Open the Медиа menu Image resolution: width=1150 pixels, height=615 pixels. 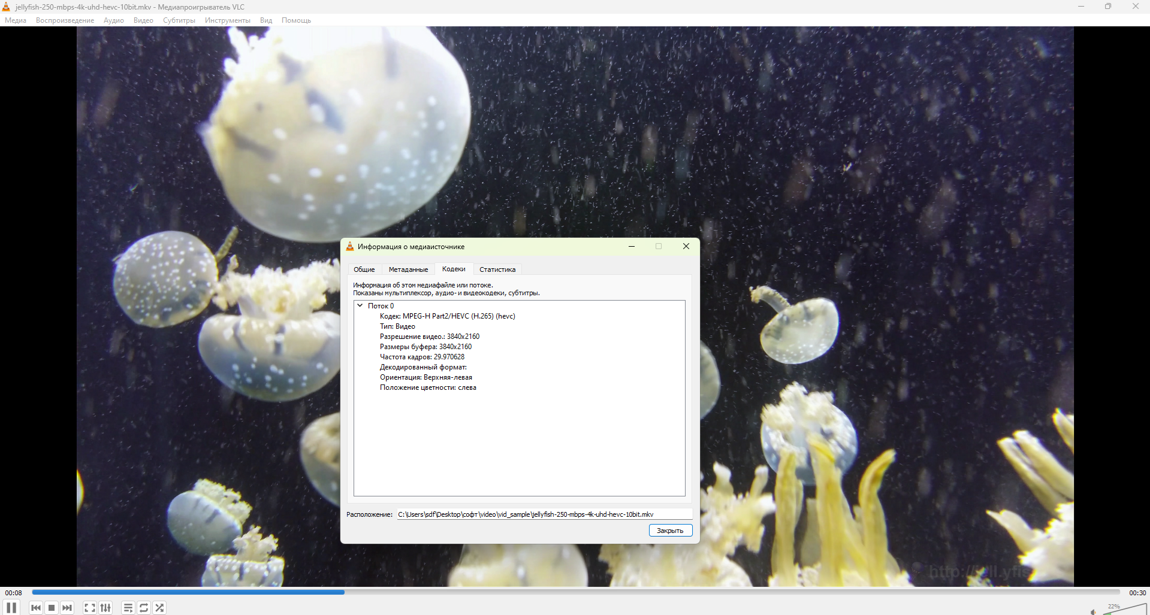(16, 20)
